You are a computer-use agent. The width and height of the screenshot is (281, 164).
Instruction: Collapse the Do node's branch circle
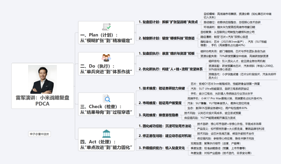click(x=135, y=64)
